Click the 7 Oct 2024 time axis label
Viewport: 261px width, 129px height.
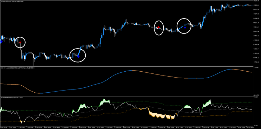tap(3, 128)
